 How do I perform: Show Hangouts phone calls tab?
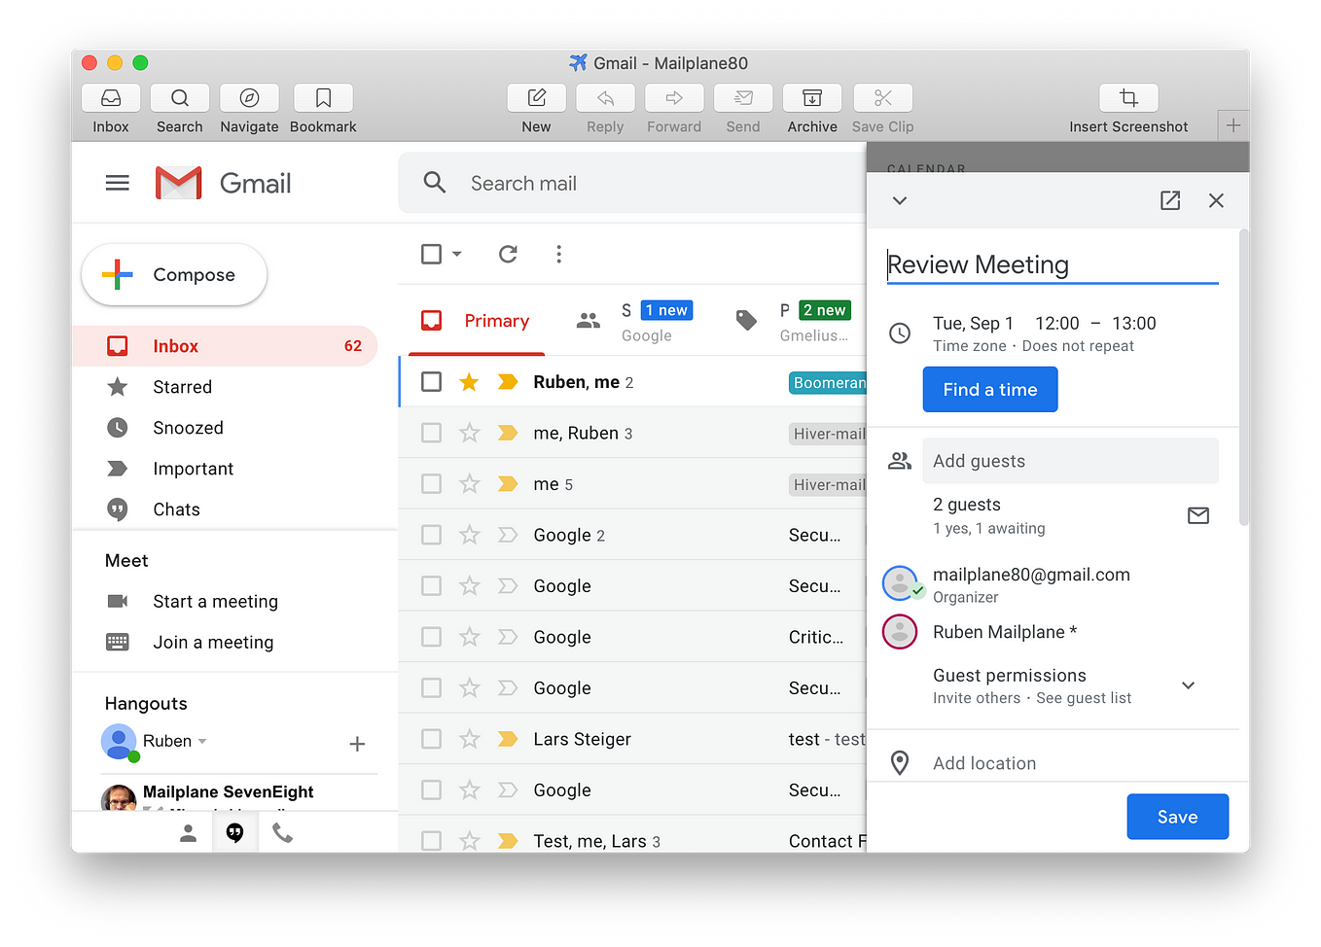(x=282, y=833)
